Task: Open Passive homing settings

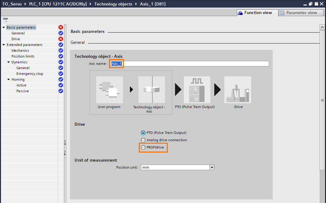Action: (23, 91)
